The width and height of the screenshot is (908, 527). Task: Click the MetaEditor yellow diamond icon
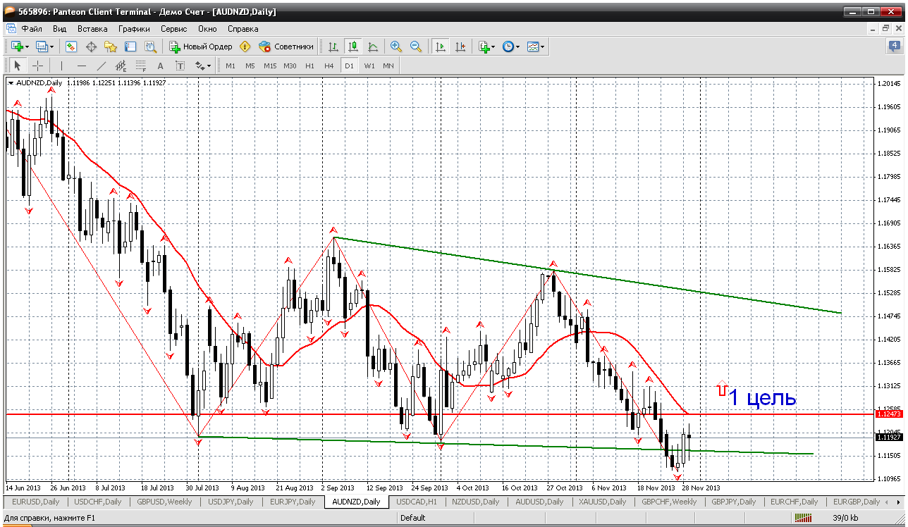click(245, 46)
